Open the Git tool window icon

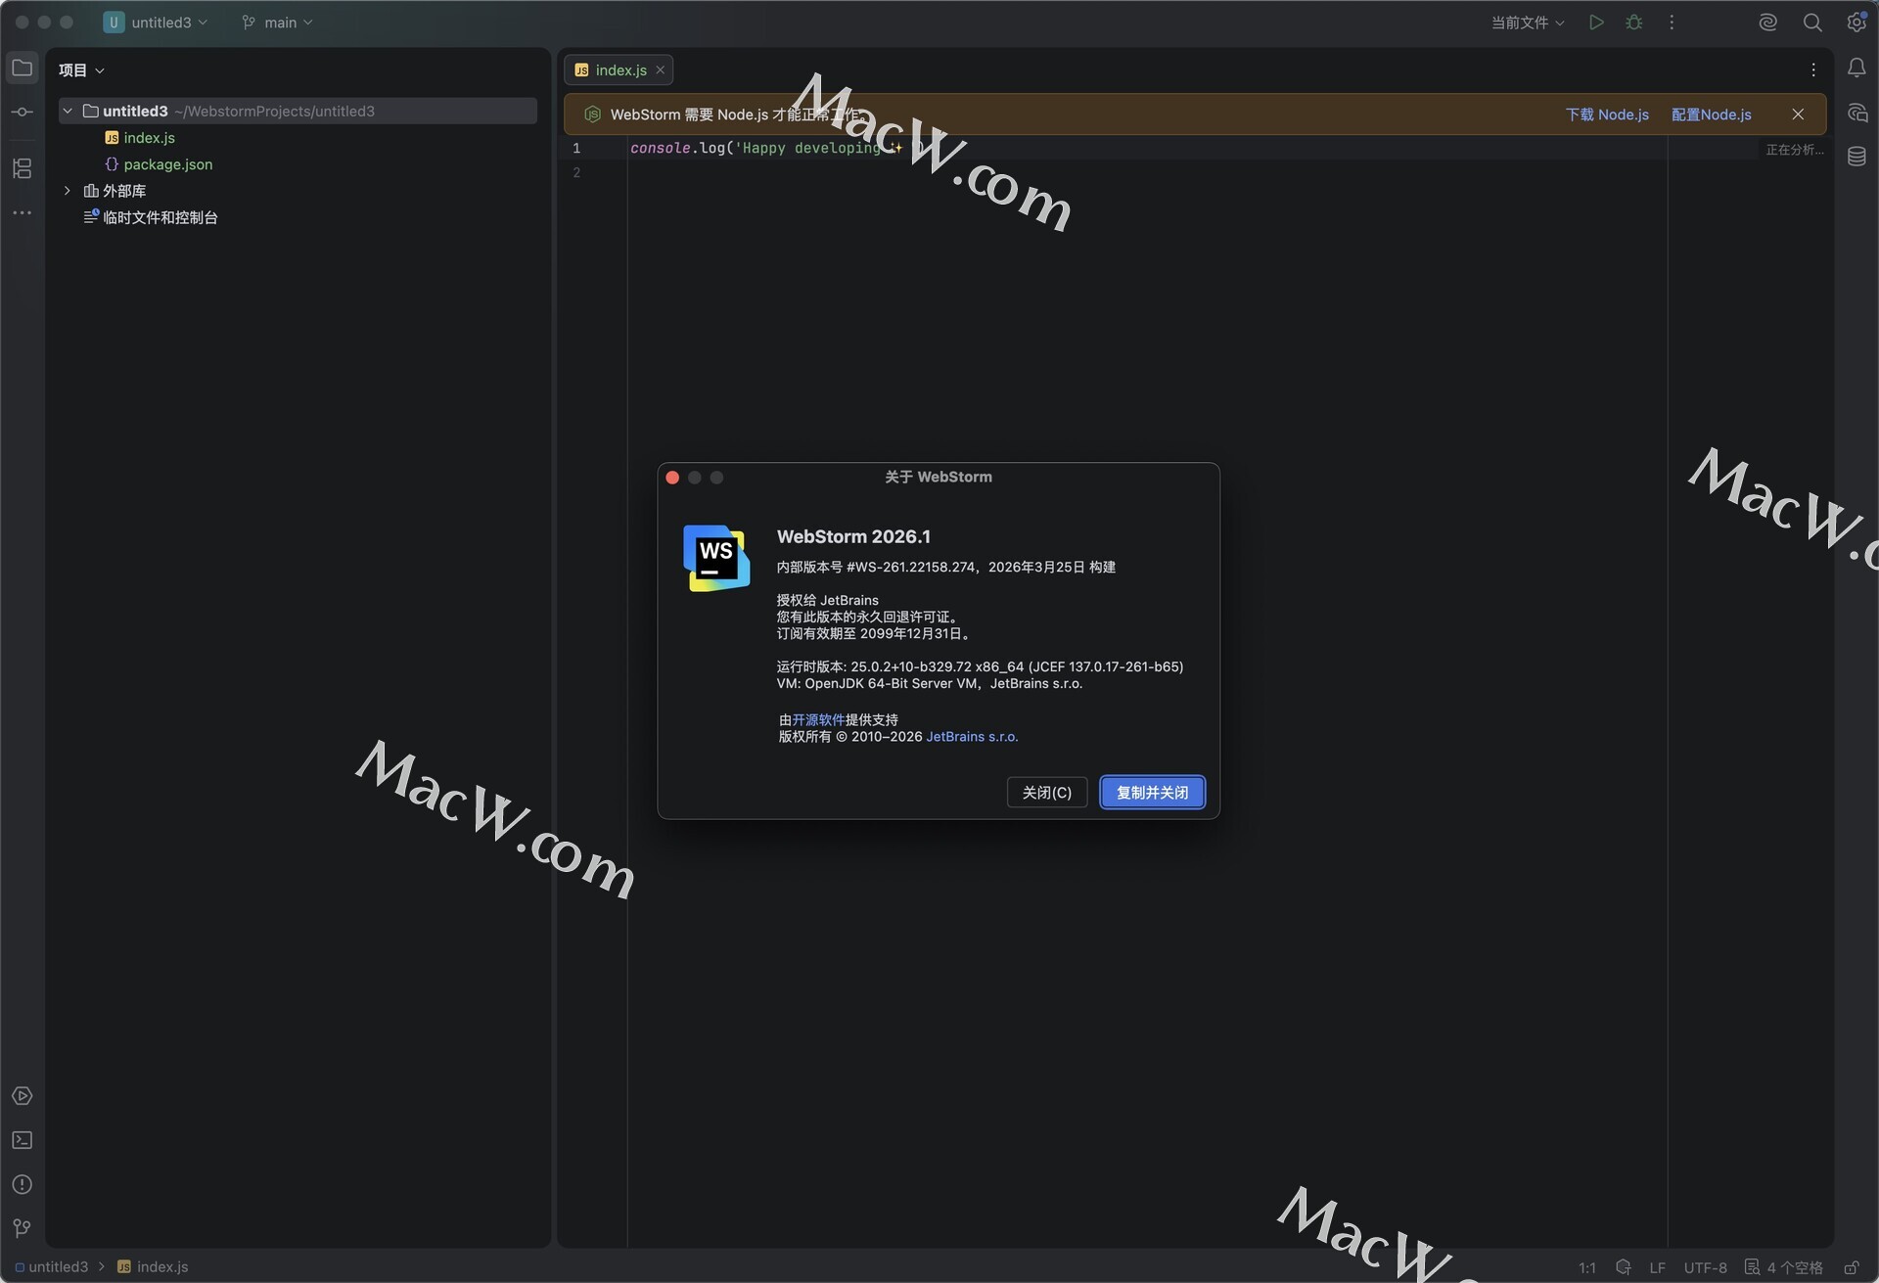(22, 1228)
